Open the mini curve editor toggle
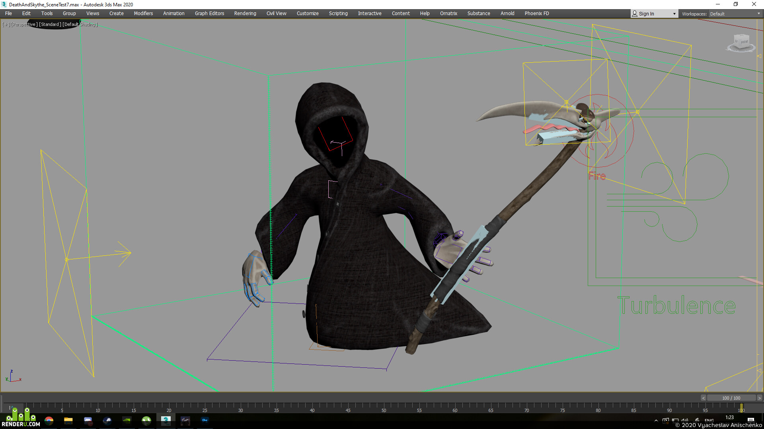This screenshot has width=764, height=429. click(x=10, y=407)
